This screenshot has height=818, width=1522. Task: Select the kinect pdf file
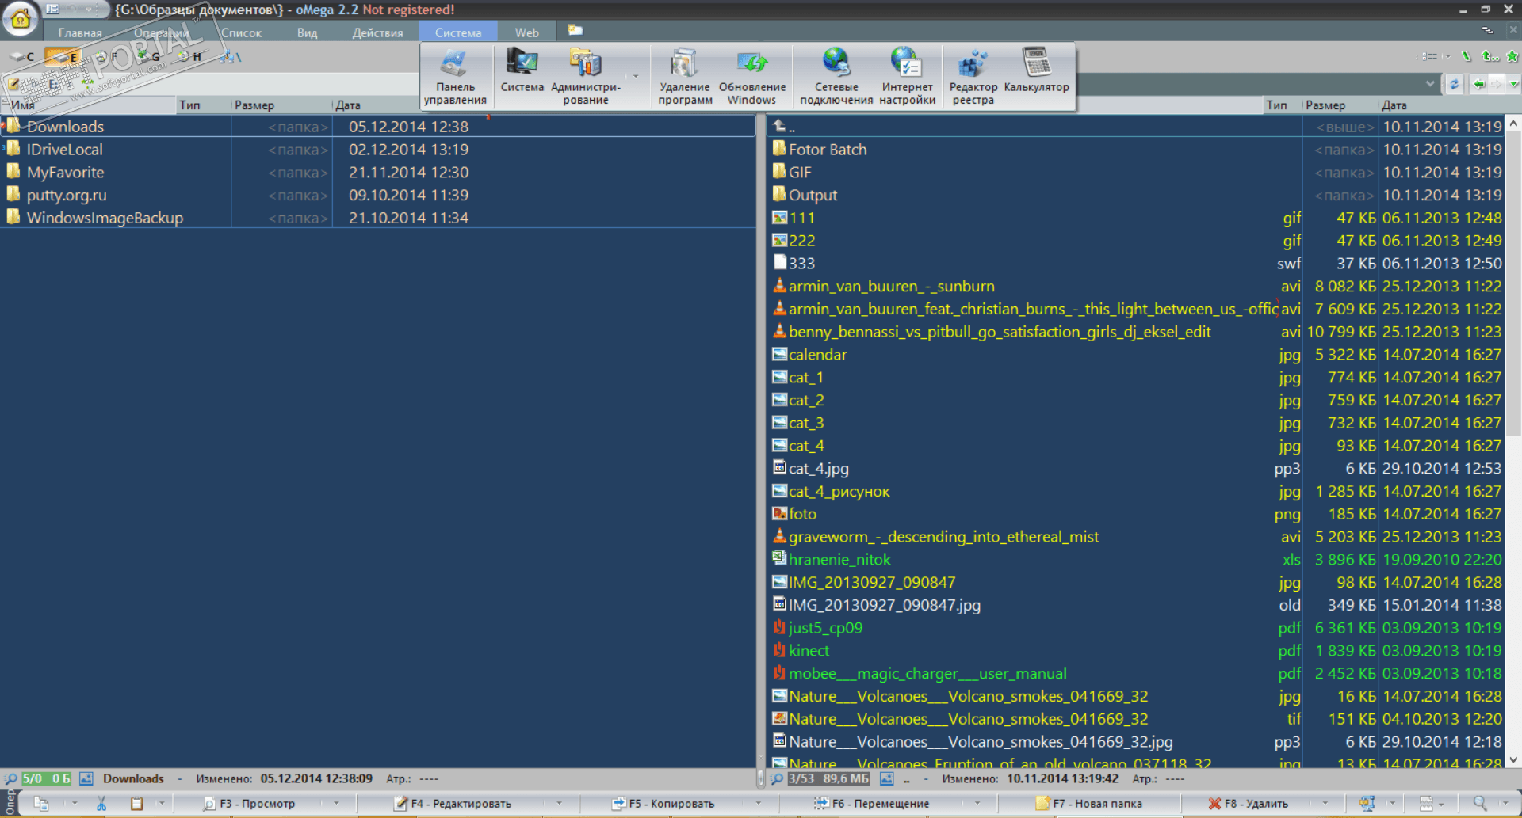pyautogui.click(x=1137, y=651)
